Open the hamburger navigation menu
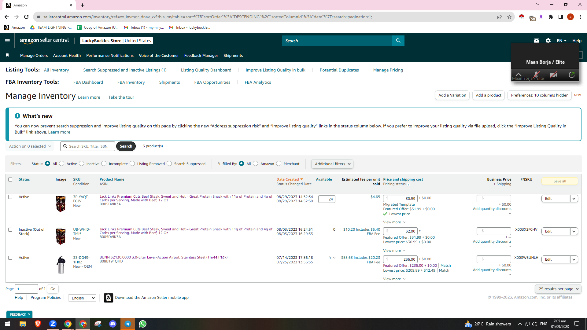The height and width of the screenshot is (330, 587). click(x=7, y=41)
